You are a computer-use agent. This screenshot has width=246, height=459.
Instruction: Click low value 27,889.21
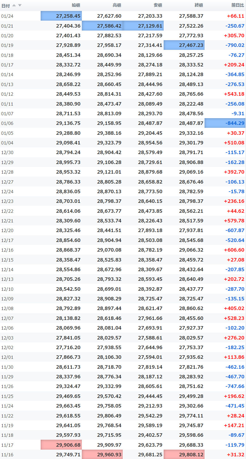[150, 74]
